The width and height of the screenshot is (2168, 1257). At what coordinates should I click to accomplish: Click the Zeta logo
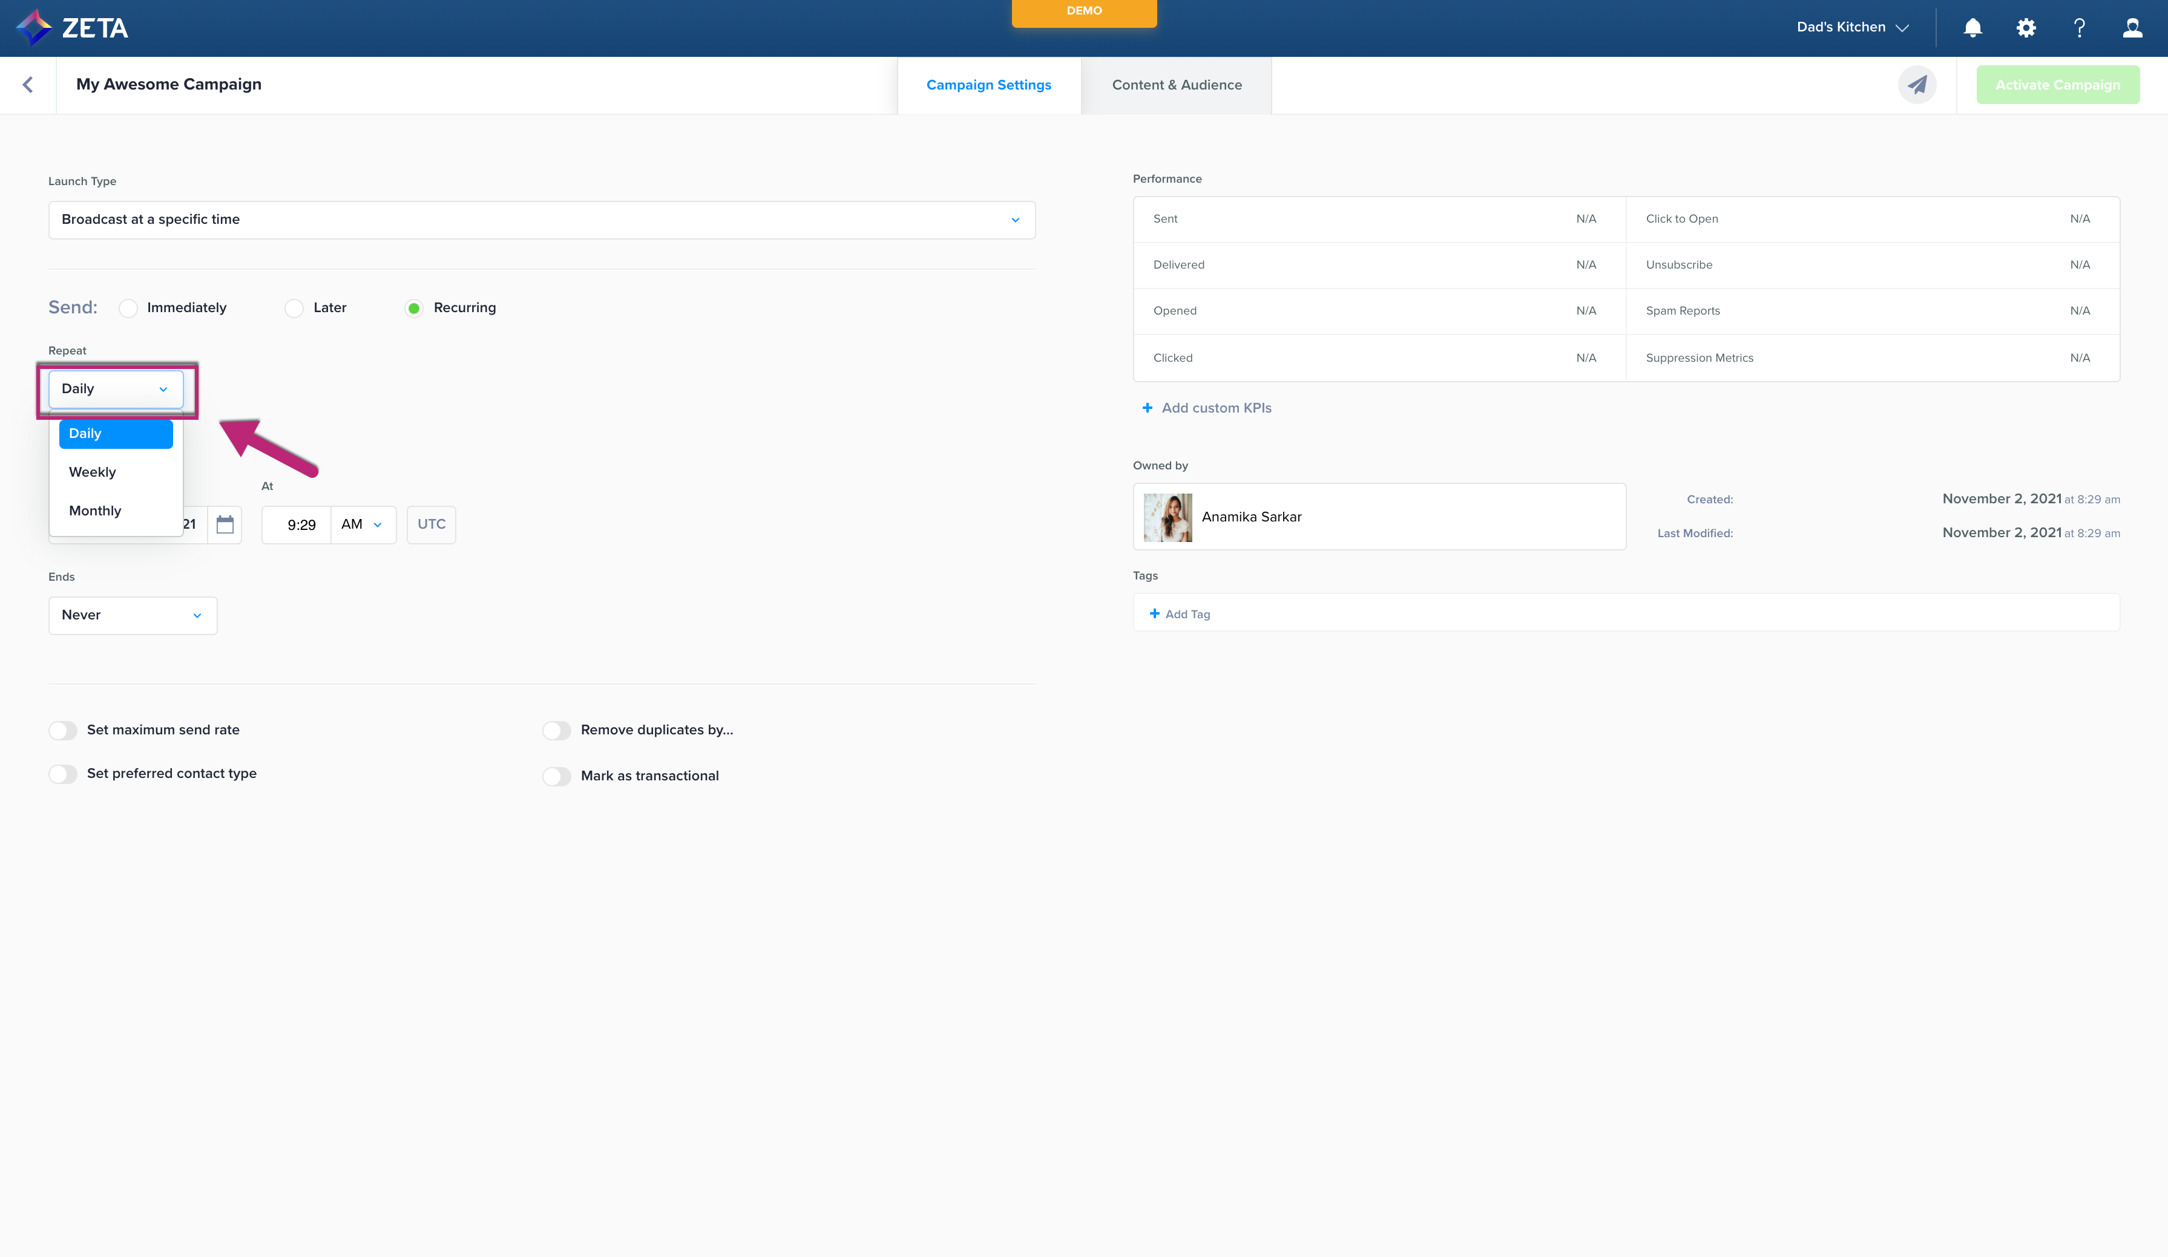(72, 27)
